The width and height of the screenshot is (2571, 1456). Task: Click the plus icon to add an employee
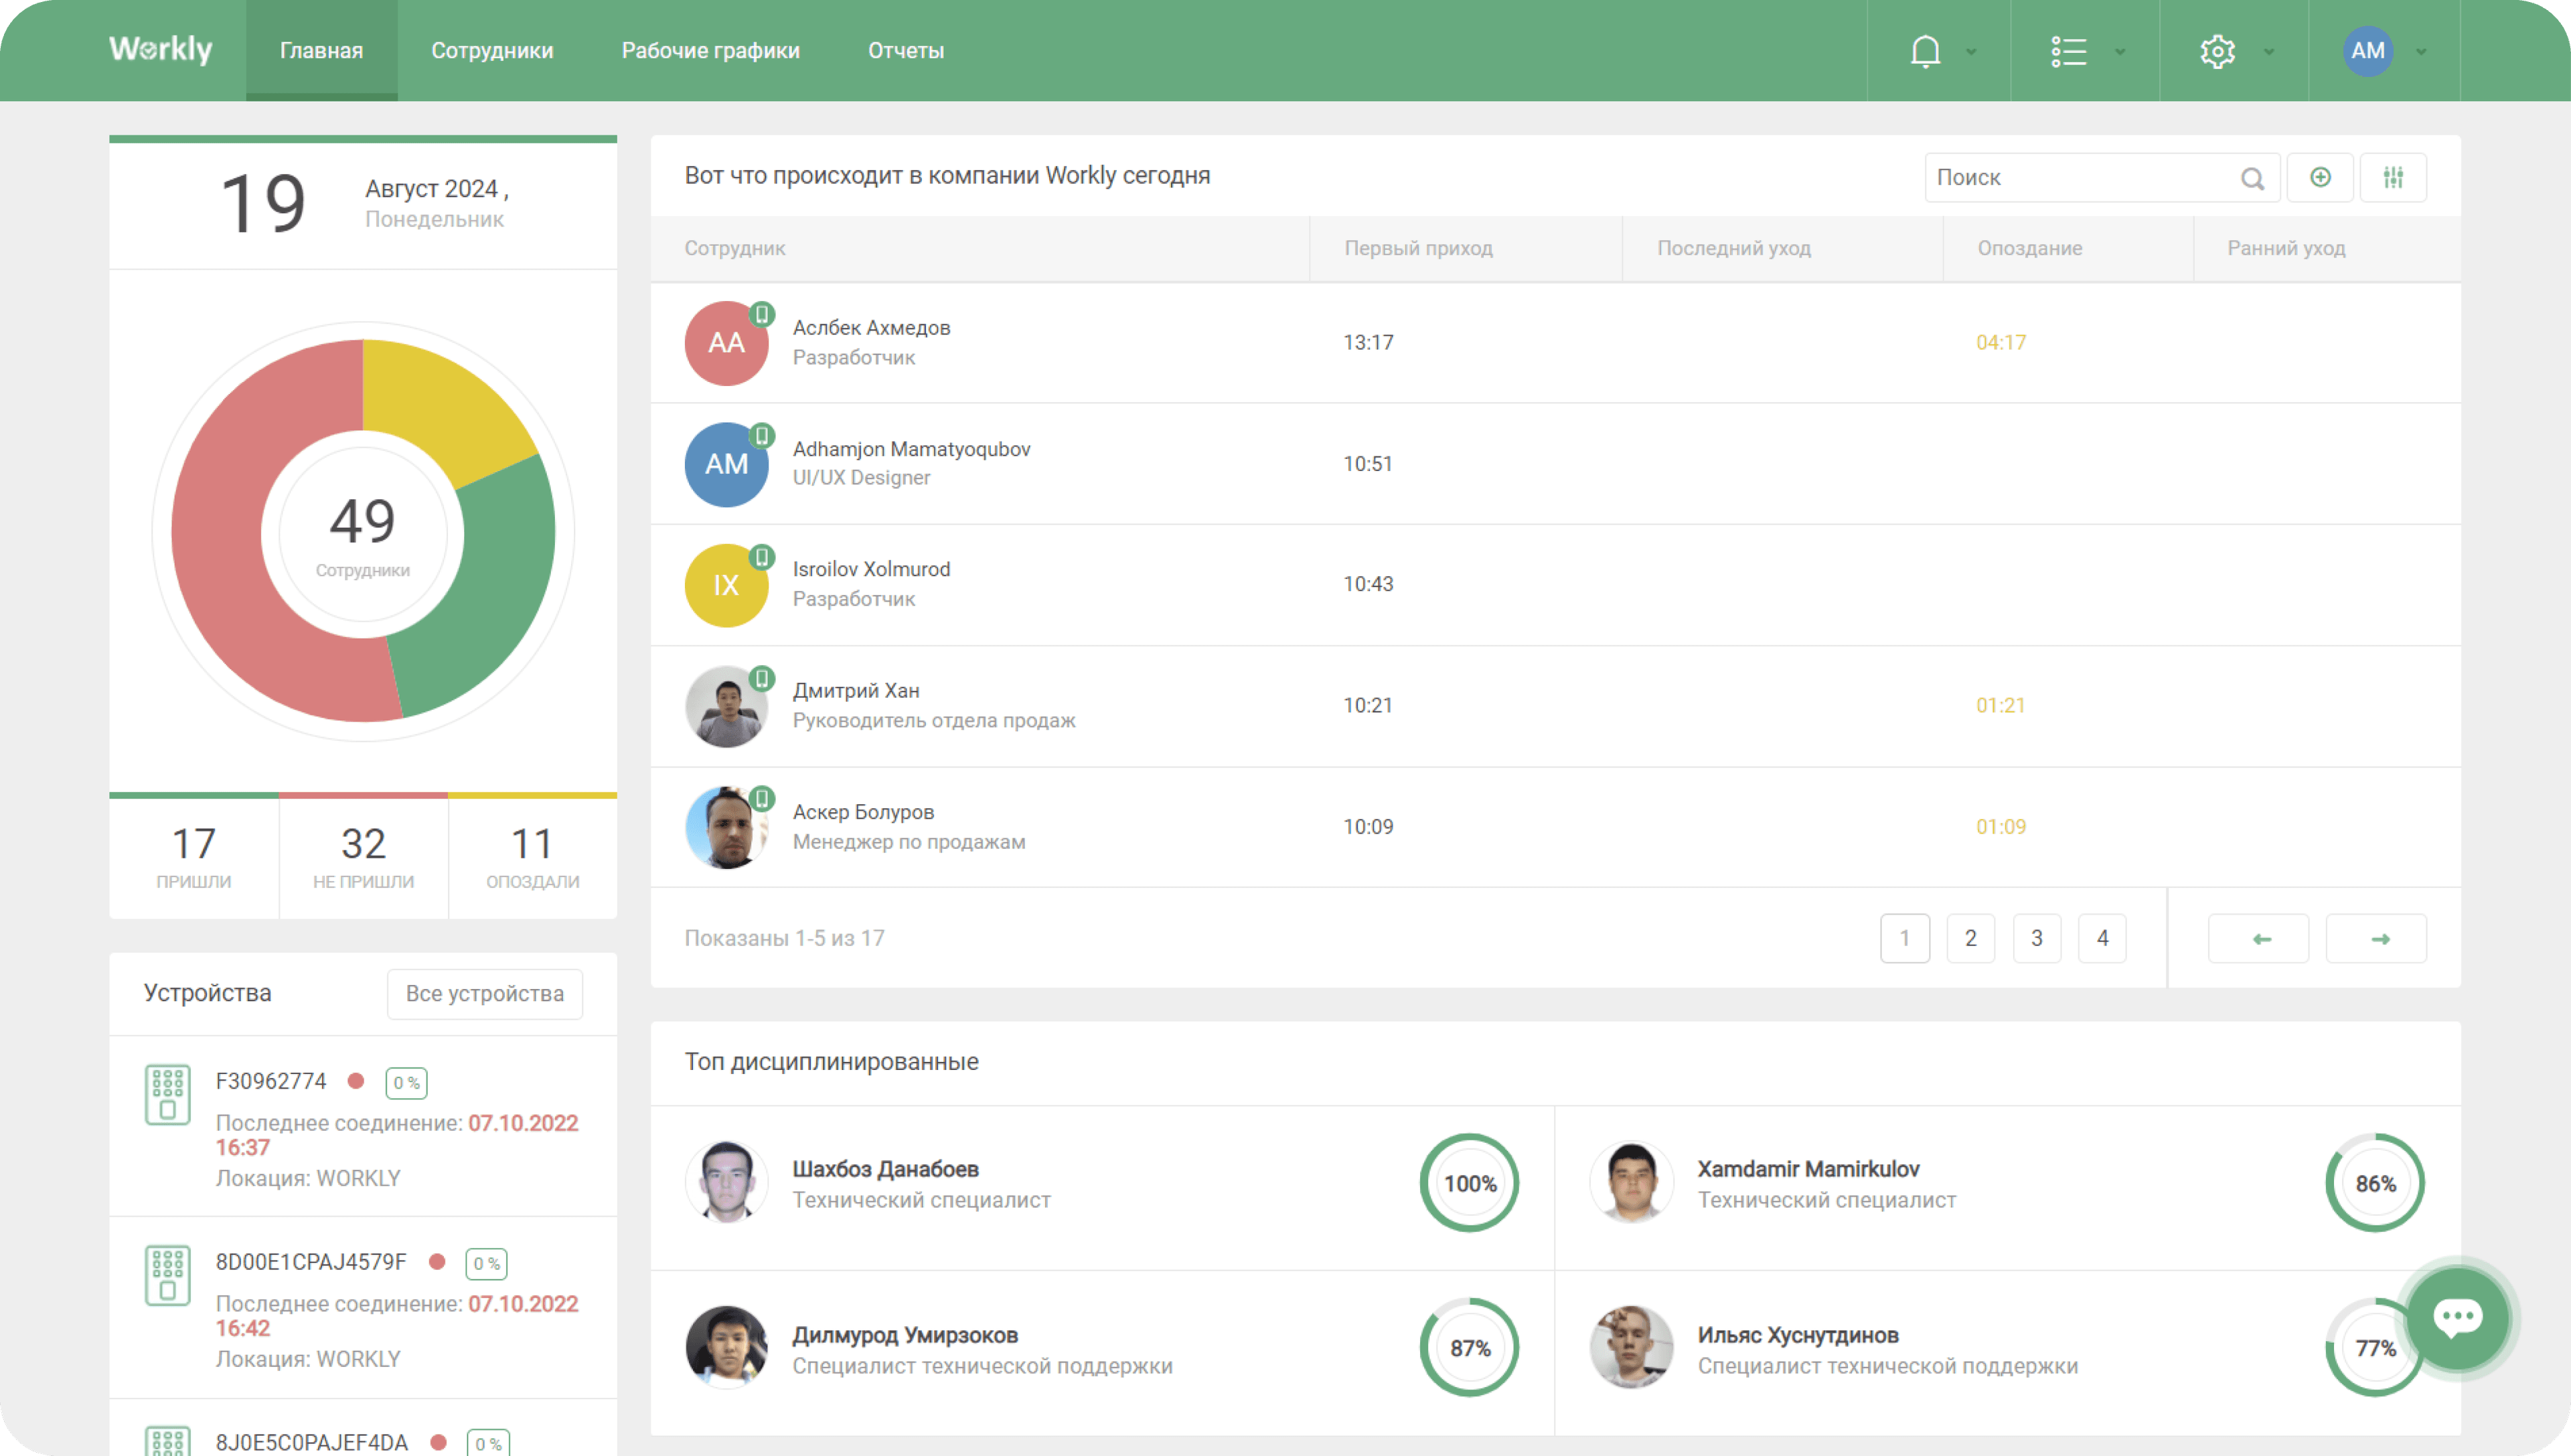pos(2321,177)
